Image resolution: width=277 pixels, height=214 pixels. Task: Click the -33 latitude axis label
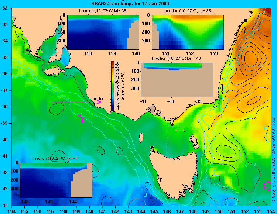pyautogui.click(x=4, y=24)
